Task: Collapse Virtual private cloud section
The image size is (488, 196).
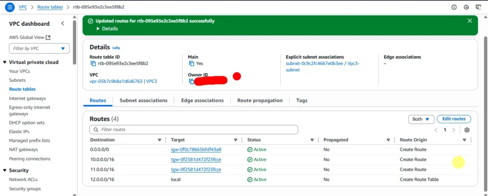Action: pos(4,62)
